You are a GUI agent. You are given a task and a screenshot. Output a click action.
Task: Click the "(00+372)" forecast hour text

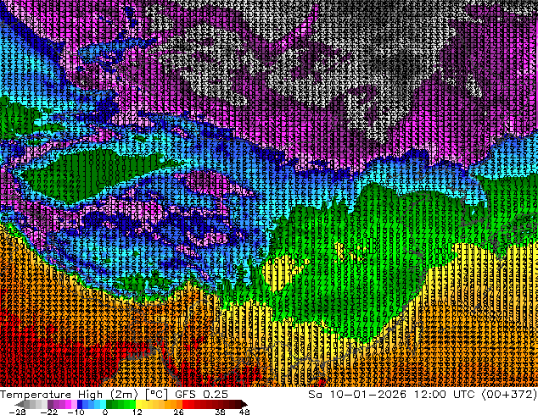[509, 395]
